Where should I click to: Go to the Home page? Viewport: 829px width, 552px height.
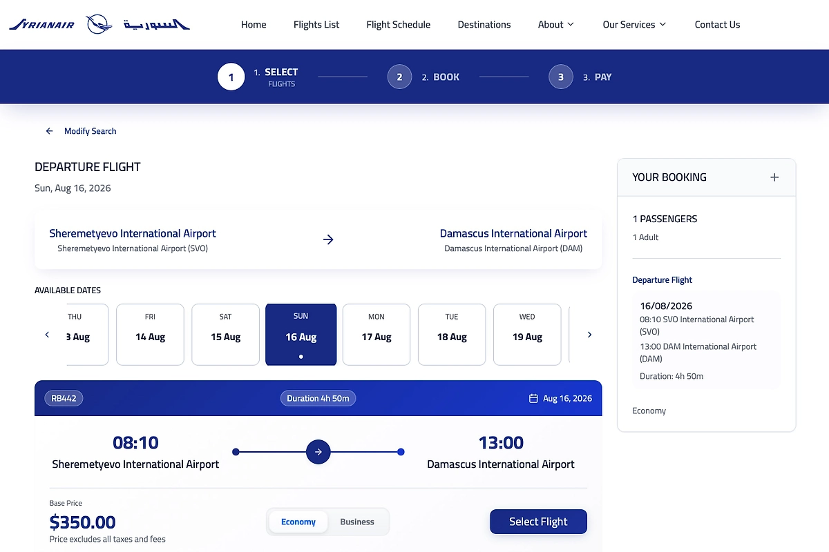tap(254, 24)
